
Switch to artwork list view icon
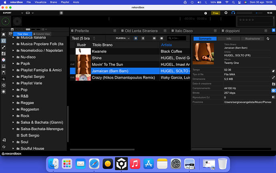(x=136, y=38)
